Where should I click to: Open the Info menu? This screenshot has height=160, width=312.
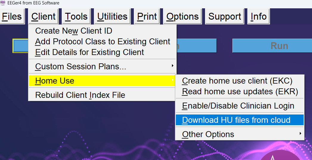(x=258, y=16)
